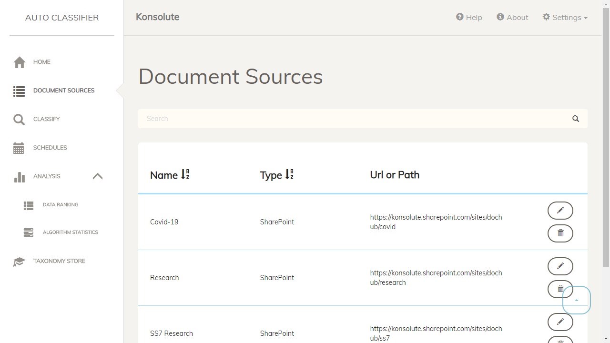This screenshot has width=610, height=343.
Task: Select DOCUMENT SOURCES in the sidebar
Action: (64, 91)
